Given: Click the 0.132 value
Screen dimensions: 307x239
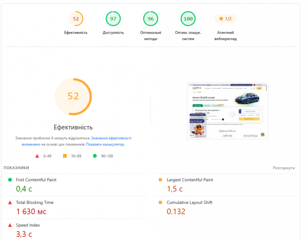Looking at the screenshot, I should pos(176,211).
